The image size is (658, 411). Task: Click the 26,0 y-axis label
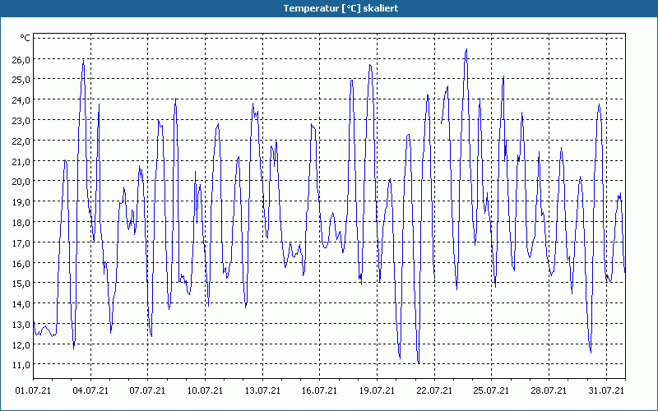click(21, 59)
